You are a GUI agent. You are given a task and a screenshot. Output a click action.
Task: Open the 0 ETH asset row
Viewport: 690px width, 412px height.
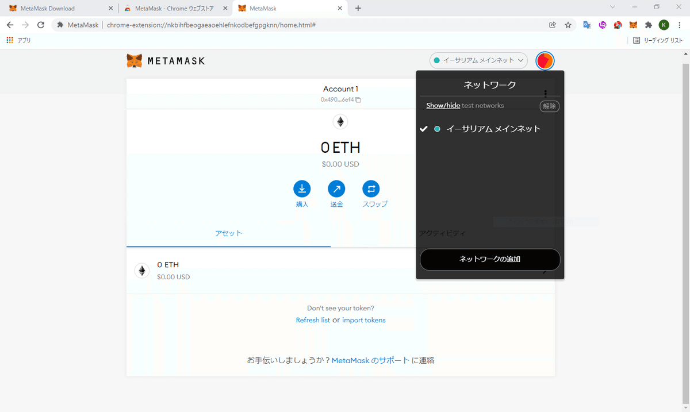(340, 271)
